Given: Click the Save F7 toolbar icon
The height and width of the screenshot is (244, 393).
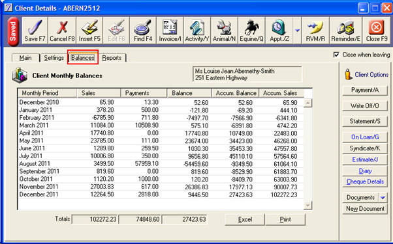Looking at the screenshot, I should (x=35, y=31).
